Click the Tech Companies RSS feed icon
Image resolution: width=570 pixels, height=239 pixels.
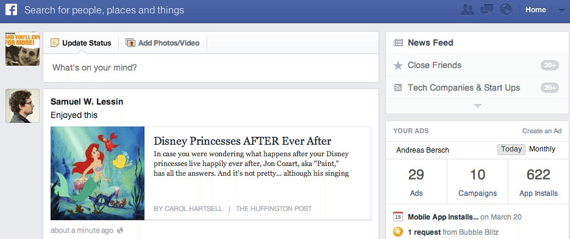398,88
